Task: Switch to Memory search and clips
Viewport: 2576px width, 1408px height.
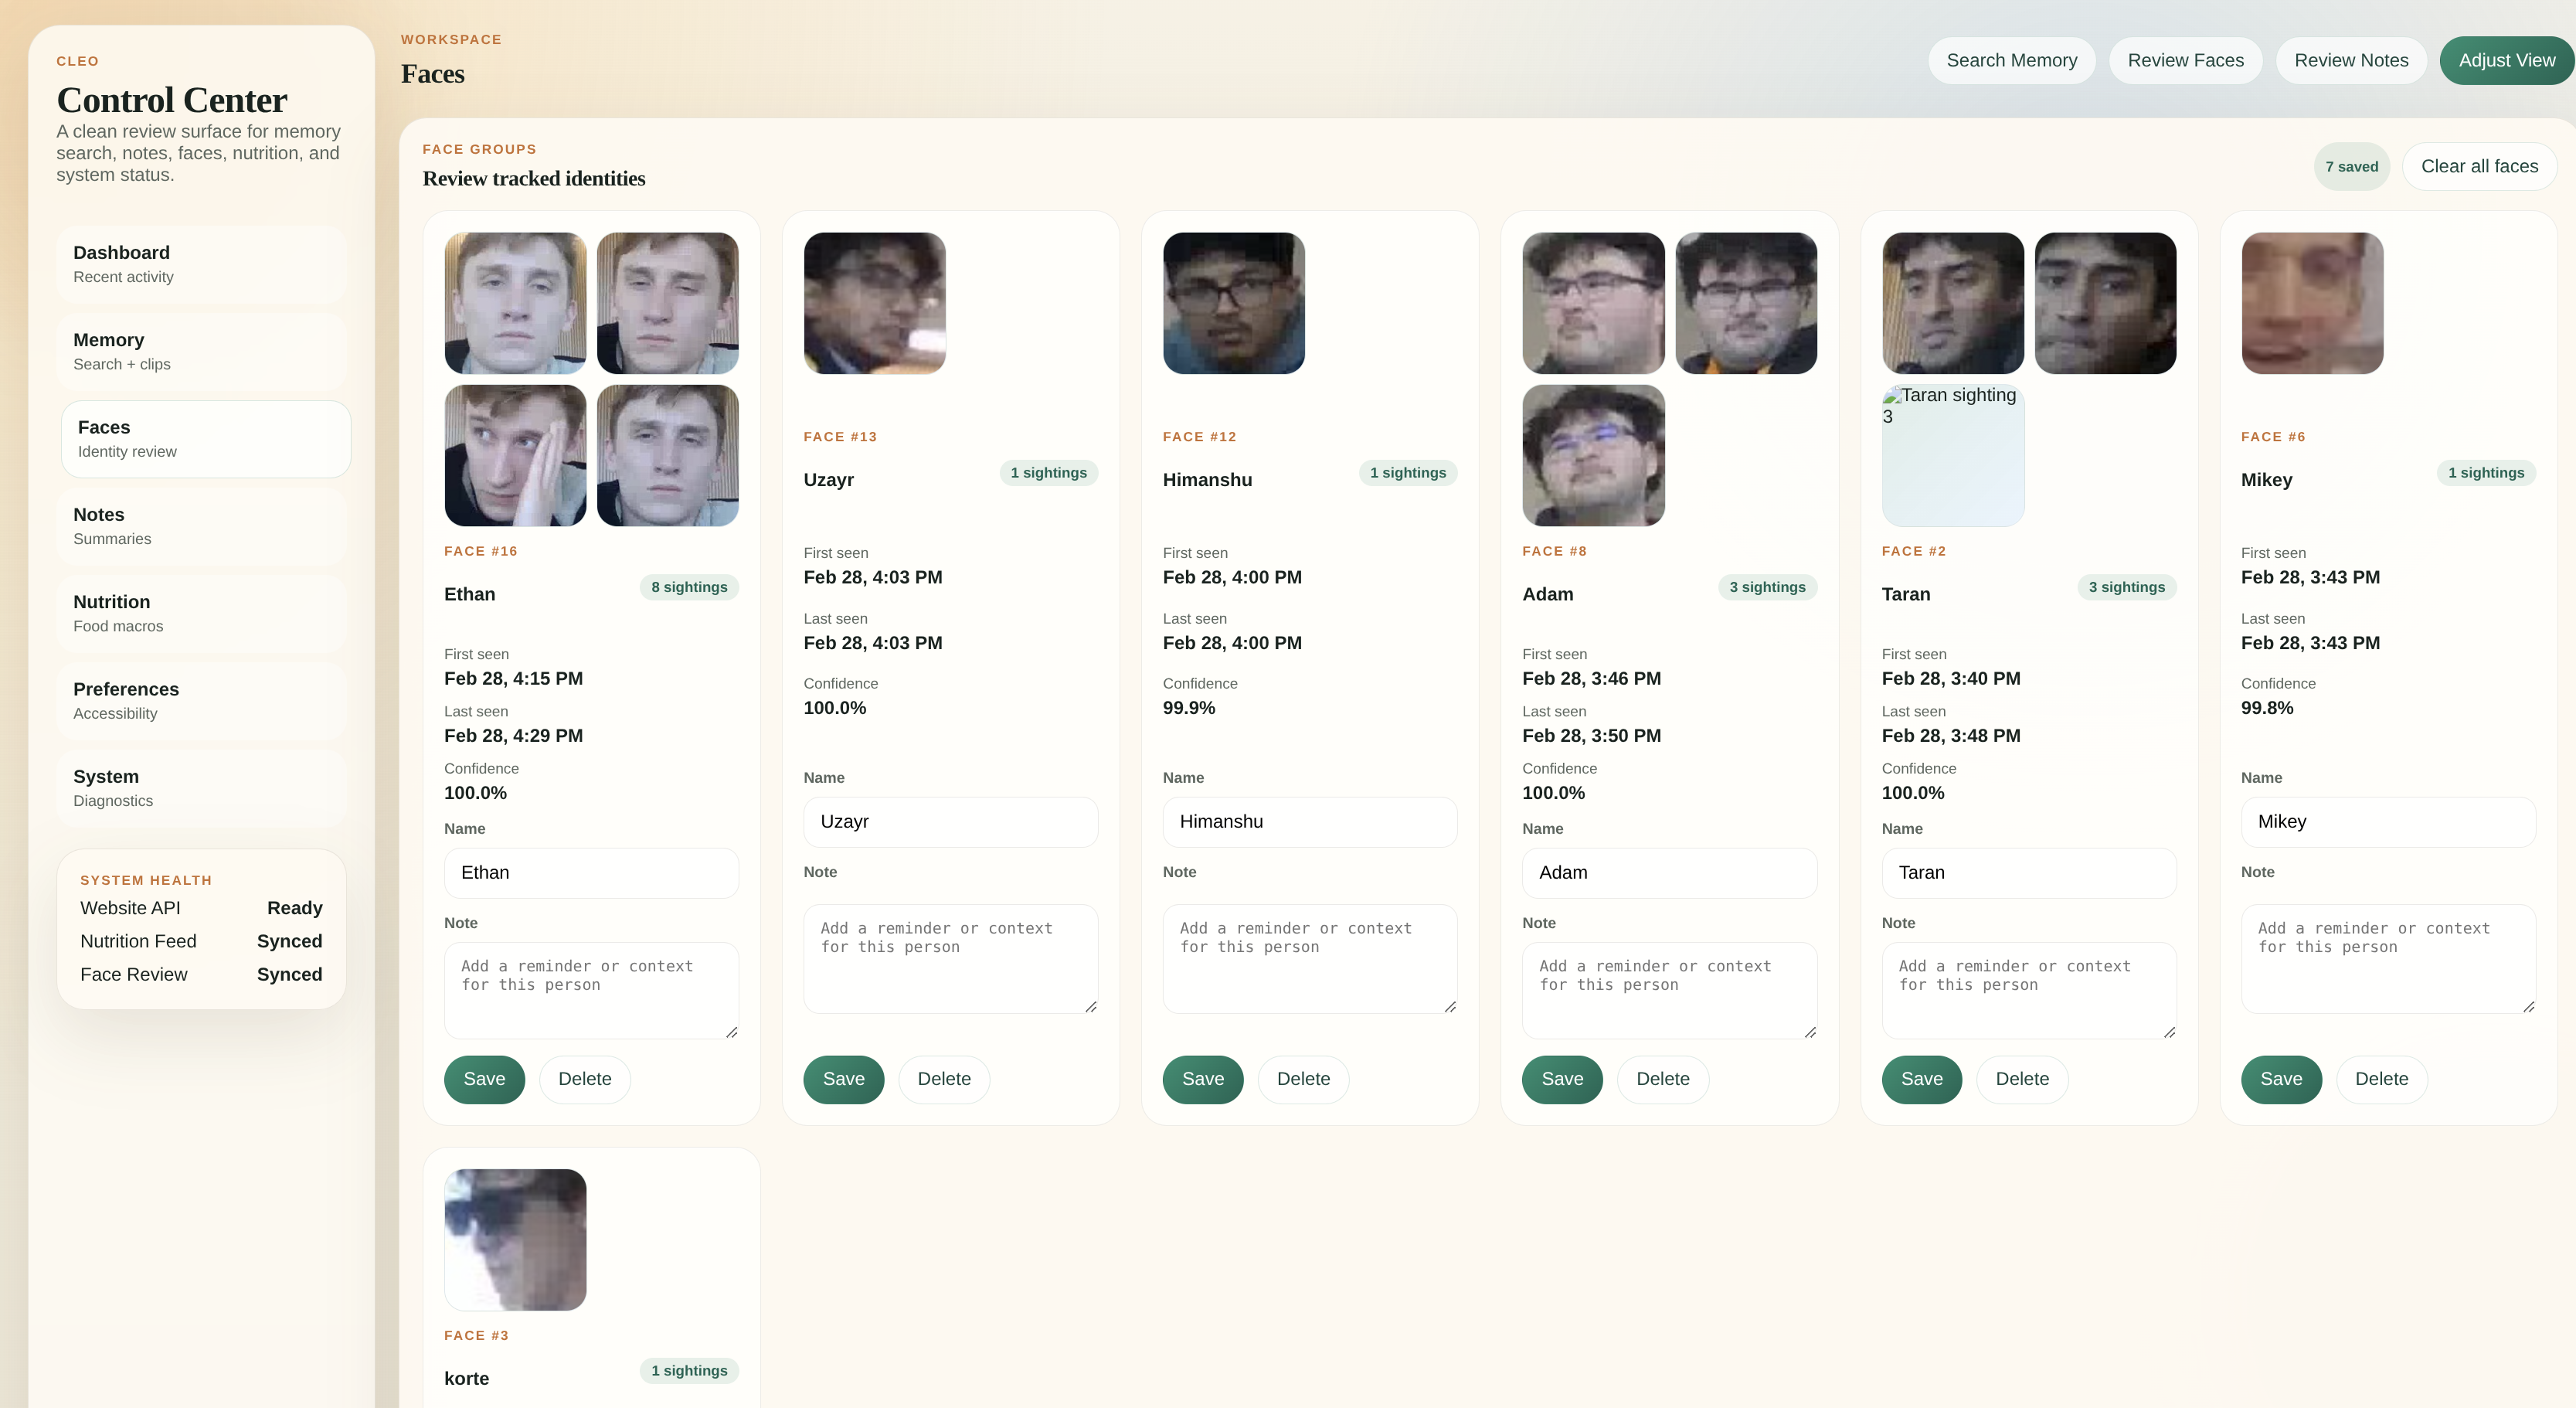Action: coord(203,351)
